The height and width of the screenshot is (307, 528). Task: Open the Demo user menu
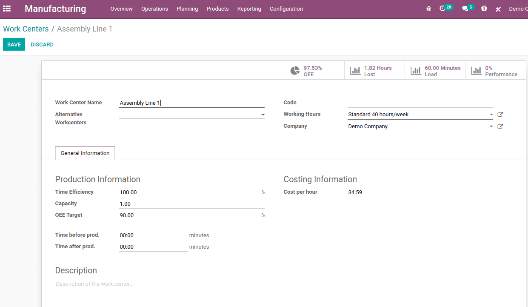click(518, 9)
